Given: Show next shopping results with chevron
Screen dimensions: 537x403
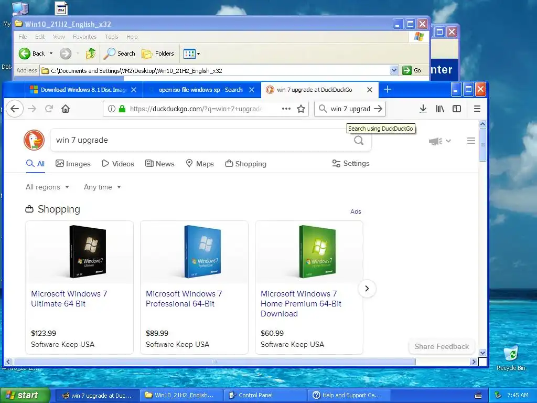Looking at the screenshot, I should pyautogui.click(x=367, y=289).
